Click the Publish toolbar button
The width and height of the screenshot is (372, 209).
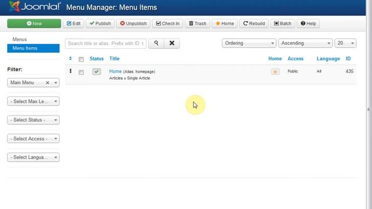[100, 23]
